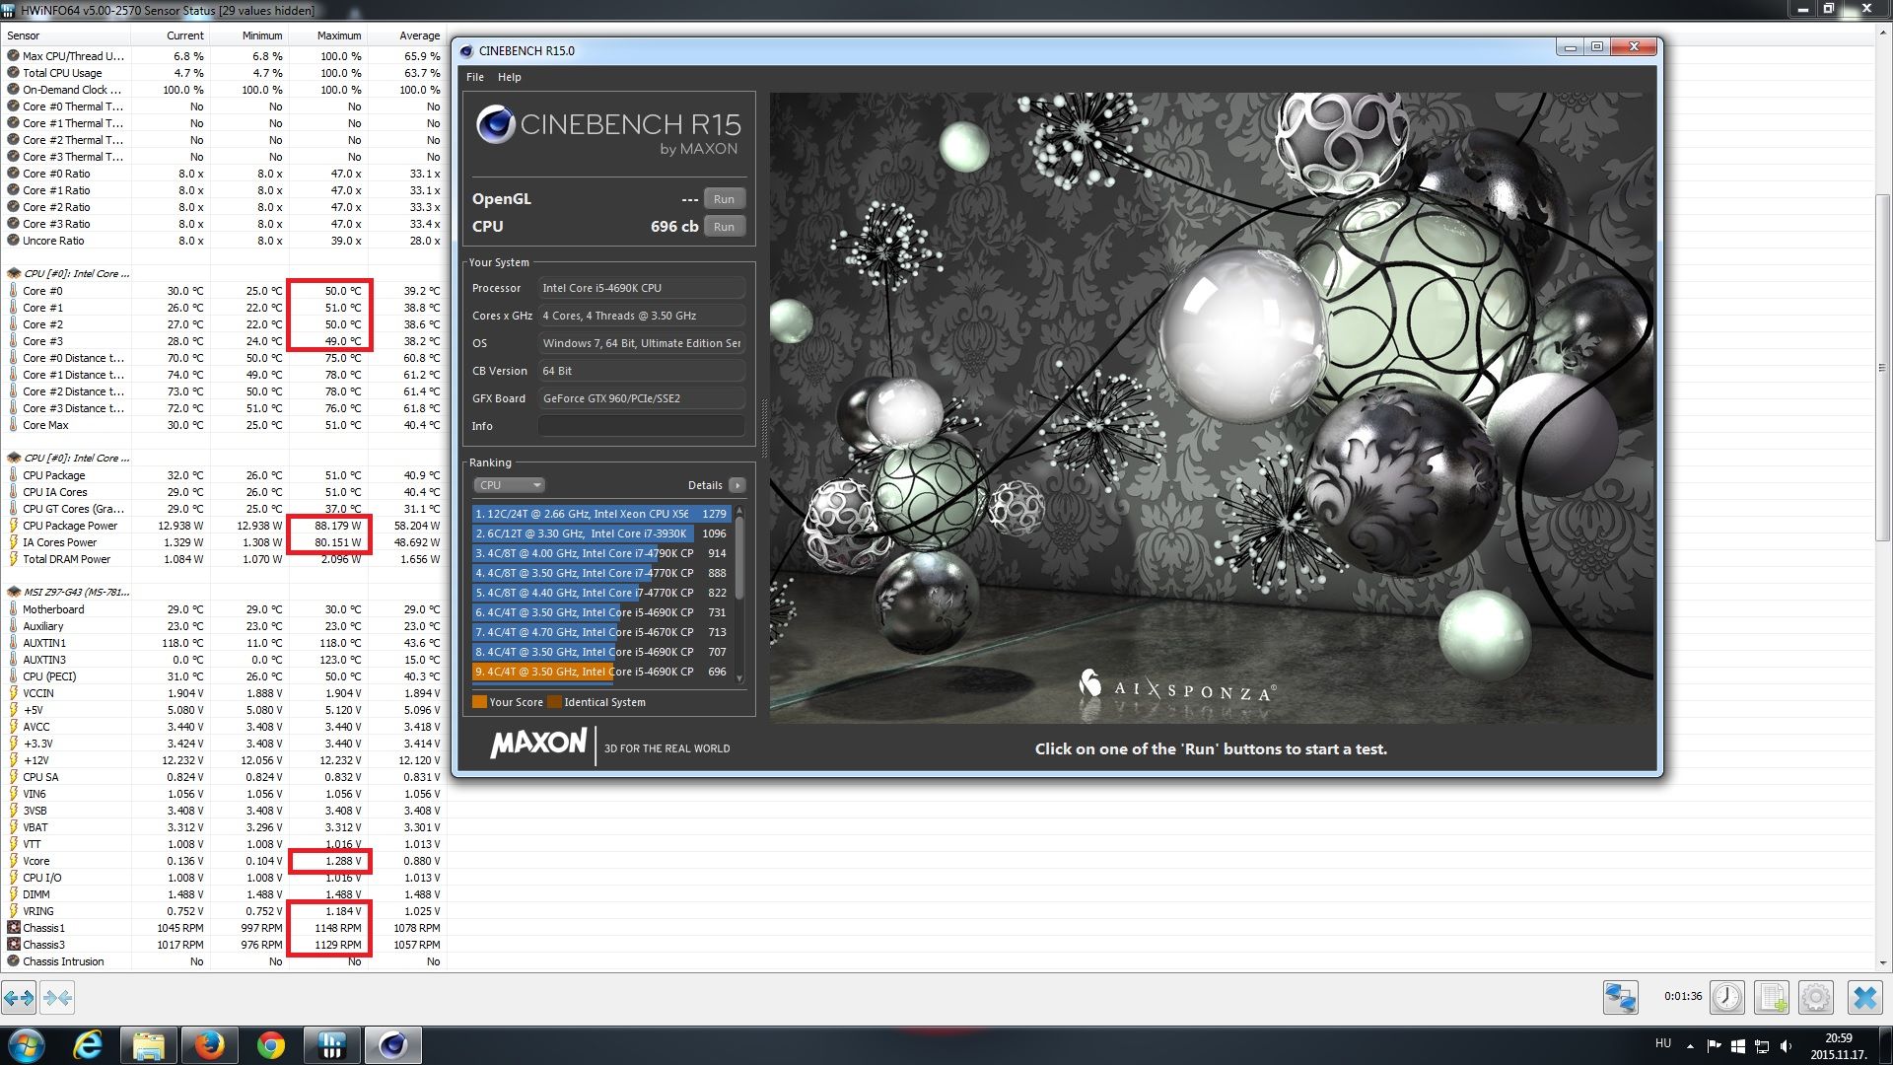
Task: Click CPU Package Power lightning icon
Action: 14,526
